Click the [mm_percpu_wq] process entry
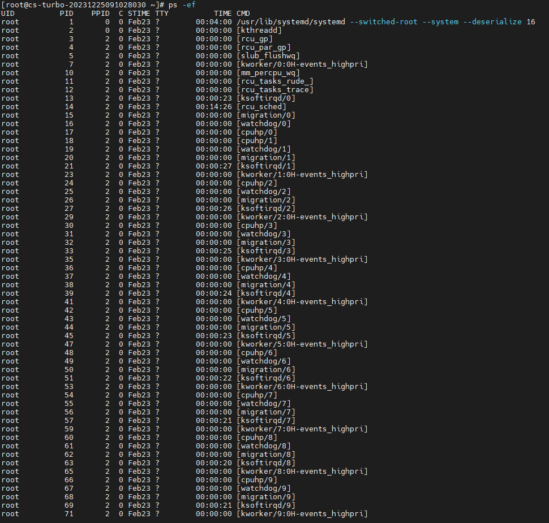549x523 pixels. [268, 72]
